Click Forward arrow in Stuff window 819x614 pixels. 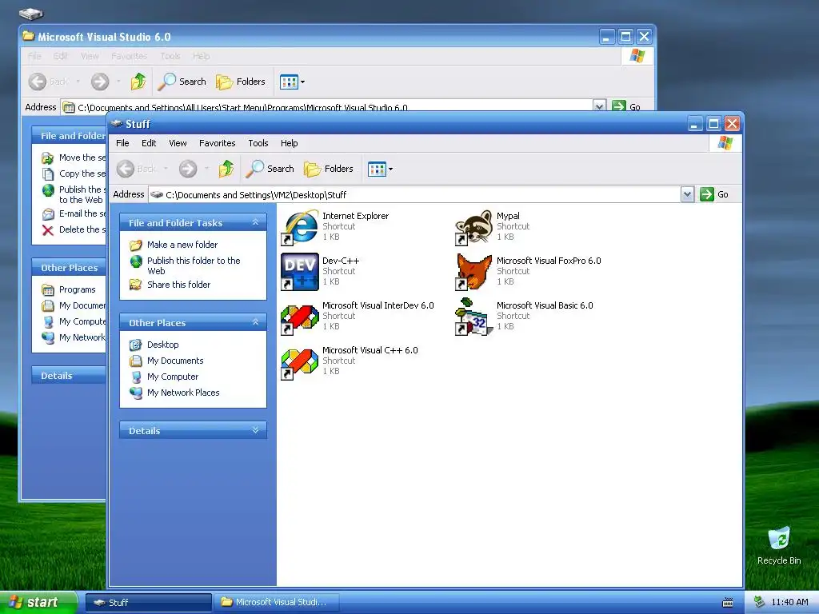pyautogui.click(x=188, y=169)
